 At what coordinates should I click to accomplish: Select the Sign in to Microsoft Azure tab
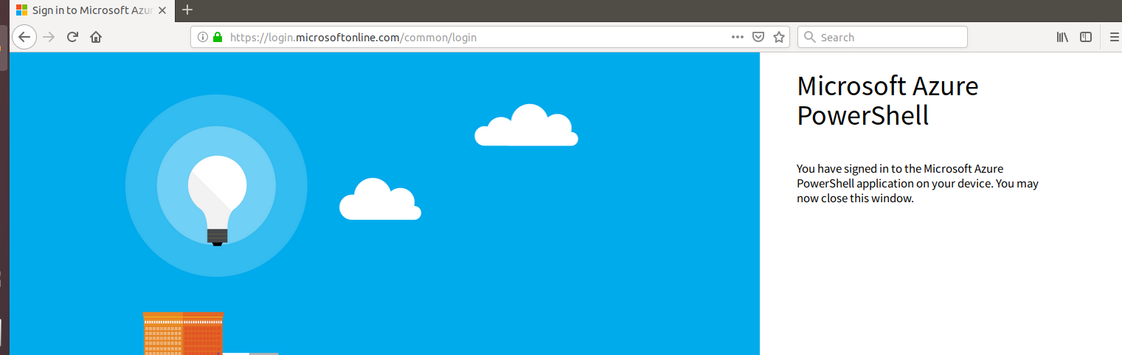click(x=91, y=10)
